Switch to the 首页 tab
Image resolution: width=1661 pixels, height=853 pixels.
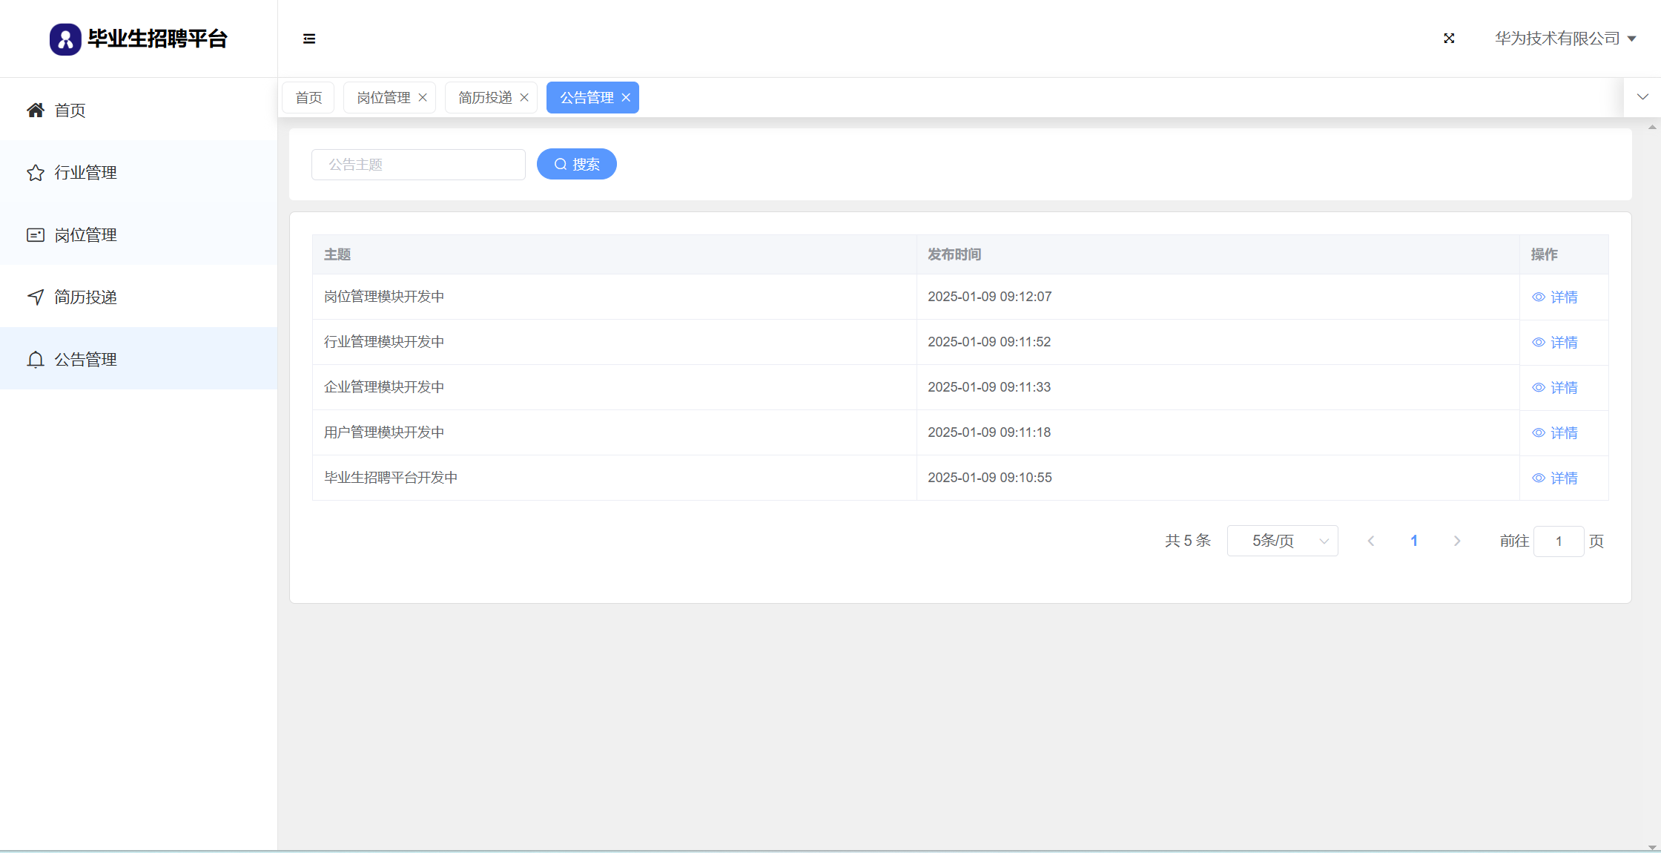point(308,98)
